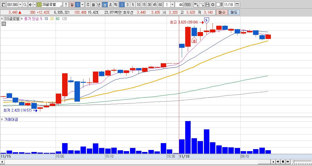
Task: Click the 최우선 best quote label
Action: 129,12
